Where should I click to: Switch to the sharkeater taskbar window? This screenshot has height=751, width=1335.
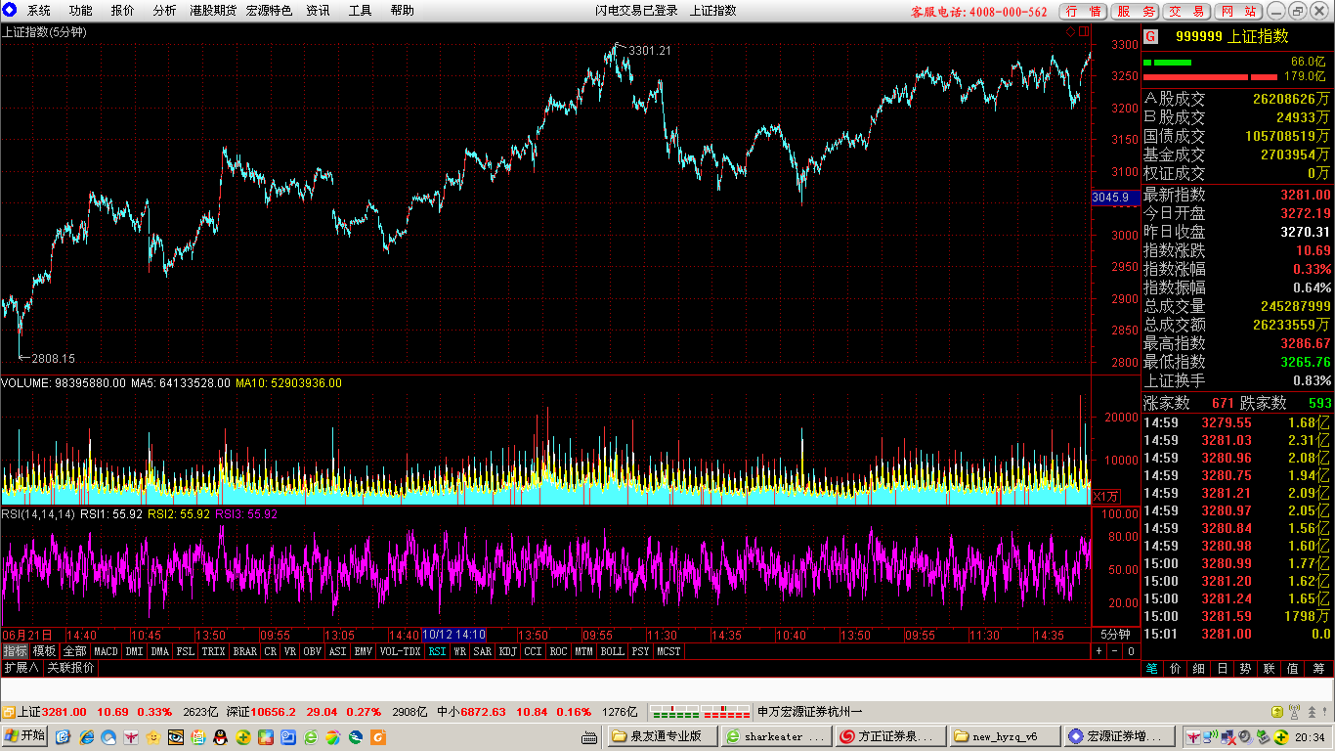point(777,736)
